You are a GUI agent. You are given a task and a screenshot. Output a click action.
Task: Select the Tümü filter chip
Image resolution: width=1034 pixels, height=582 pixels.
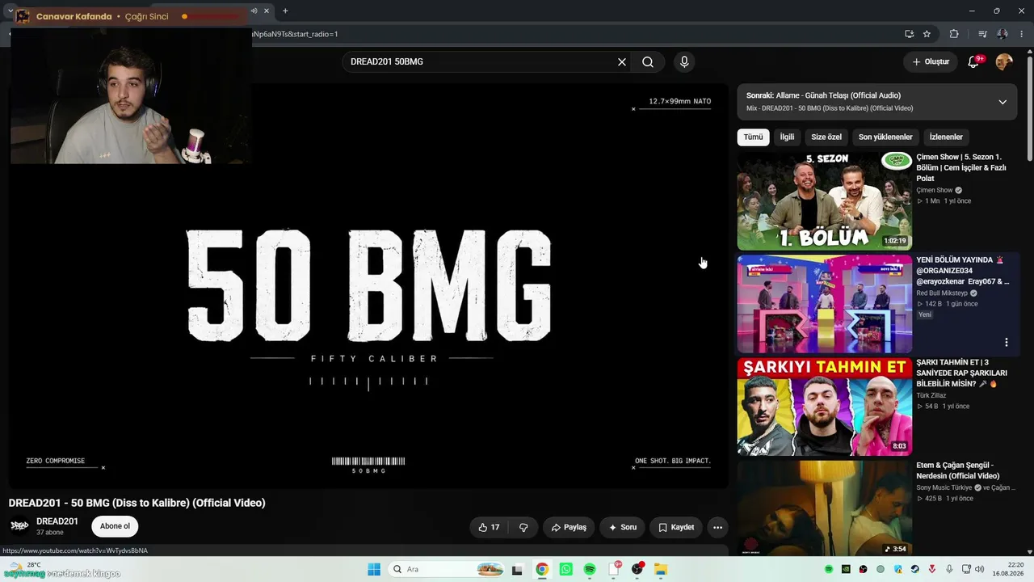753,137
